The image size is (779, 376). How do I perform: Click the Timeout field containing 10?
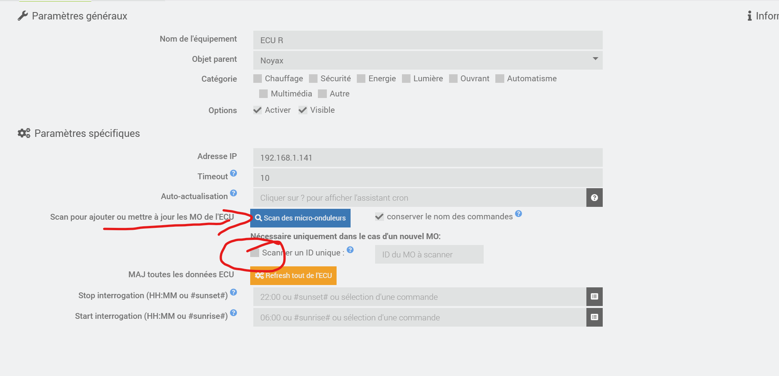click(x=428, y=178)
